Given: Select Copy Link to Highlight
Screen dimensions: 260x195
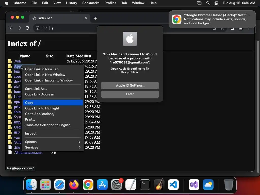Looking at the screenshot, I should pos(53,108).
